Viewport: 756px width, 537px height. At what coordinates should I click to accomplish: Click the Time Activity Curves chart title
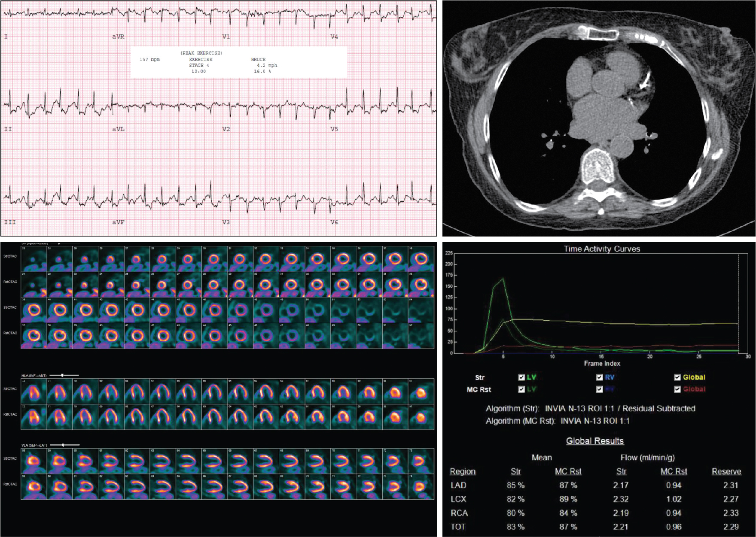[x=601, y=249]
